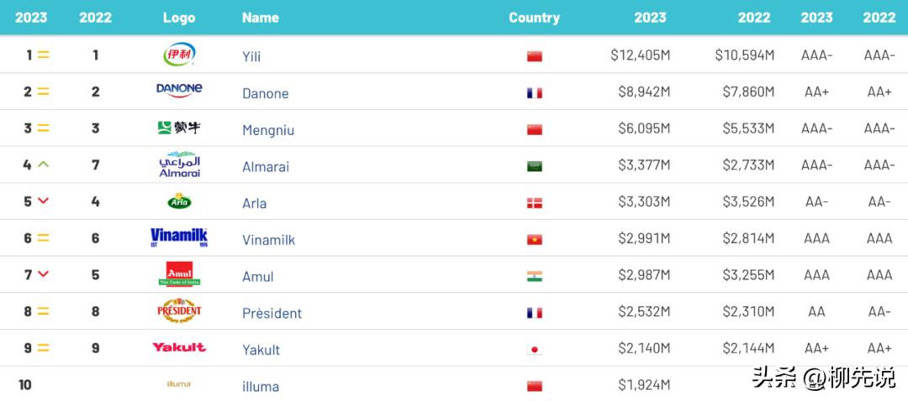The height and width of the screenshot is (401, 908).
Task: Click Yili's 2023 value $12,405M
Action: pos(640,55)
